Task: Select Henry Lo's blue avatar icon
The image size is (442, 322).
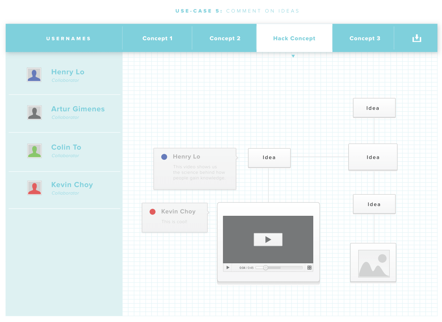Action: [34, 75]
